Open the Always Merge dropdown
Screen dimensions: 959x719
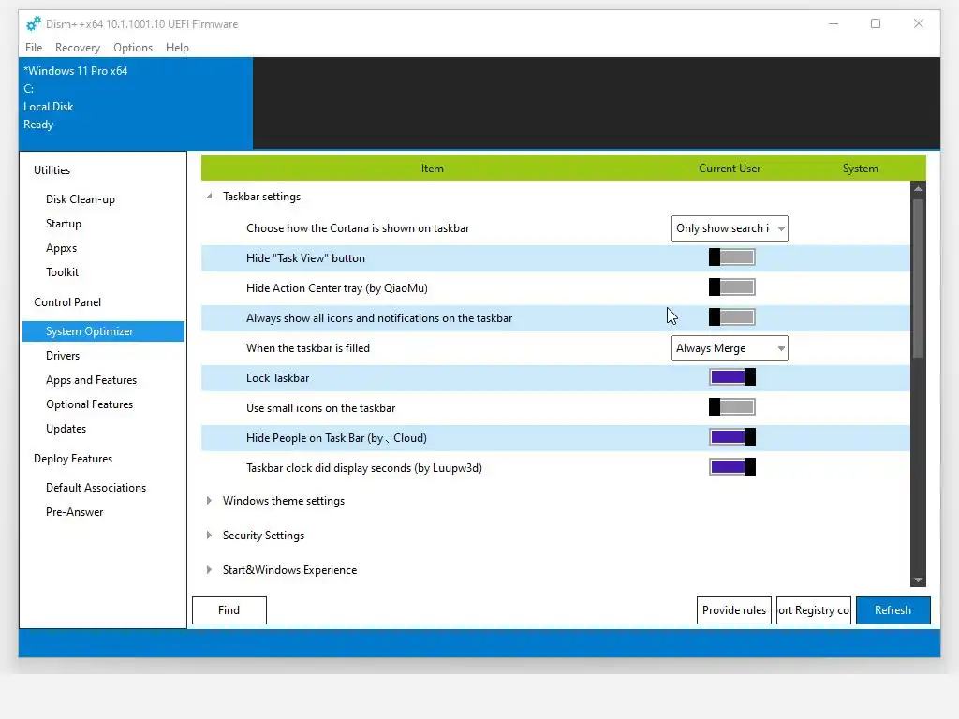coord(730,348)
